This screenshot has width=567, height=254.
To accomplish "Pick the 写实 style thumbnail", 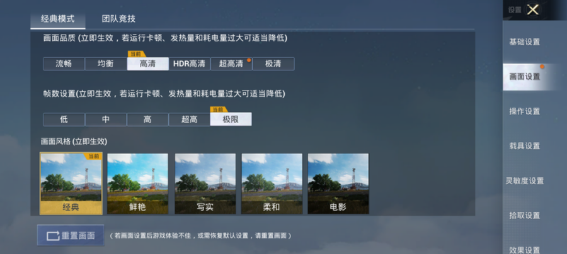I will [x=205, y=184].
